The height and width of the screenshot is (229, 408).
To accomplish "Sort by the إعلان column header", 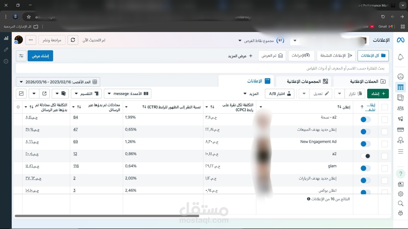I will pyautogui.click(x=344, y=107).
